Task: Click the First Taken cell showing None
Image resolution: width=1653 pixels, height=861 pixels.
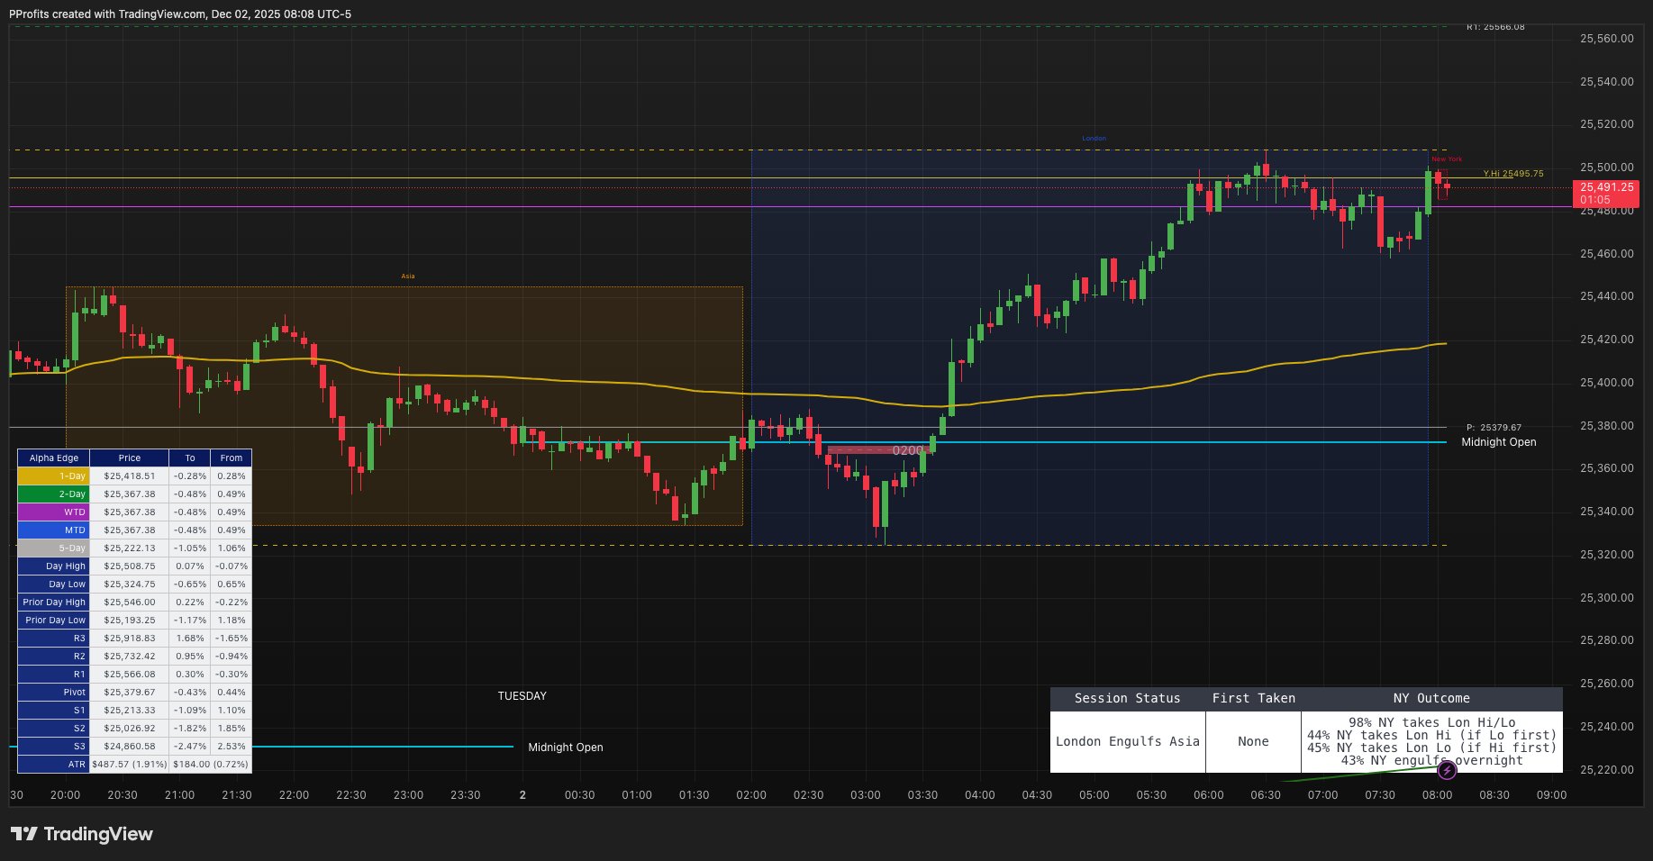Action: pyautogui.click(x=1253, y=741)
